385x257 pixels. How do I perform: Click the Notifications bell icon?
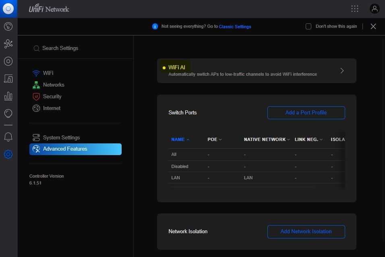tap(8, 137)
